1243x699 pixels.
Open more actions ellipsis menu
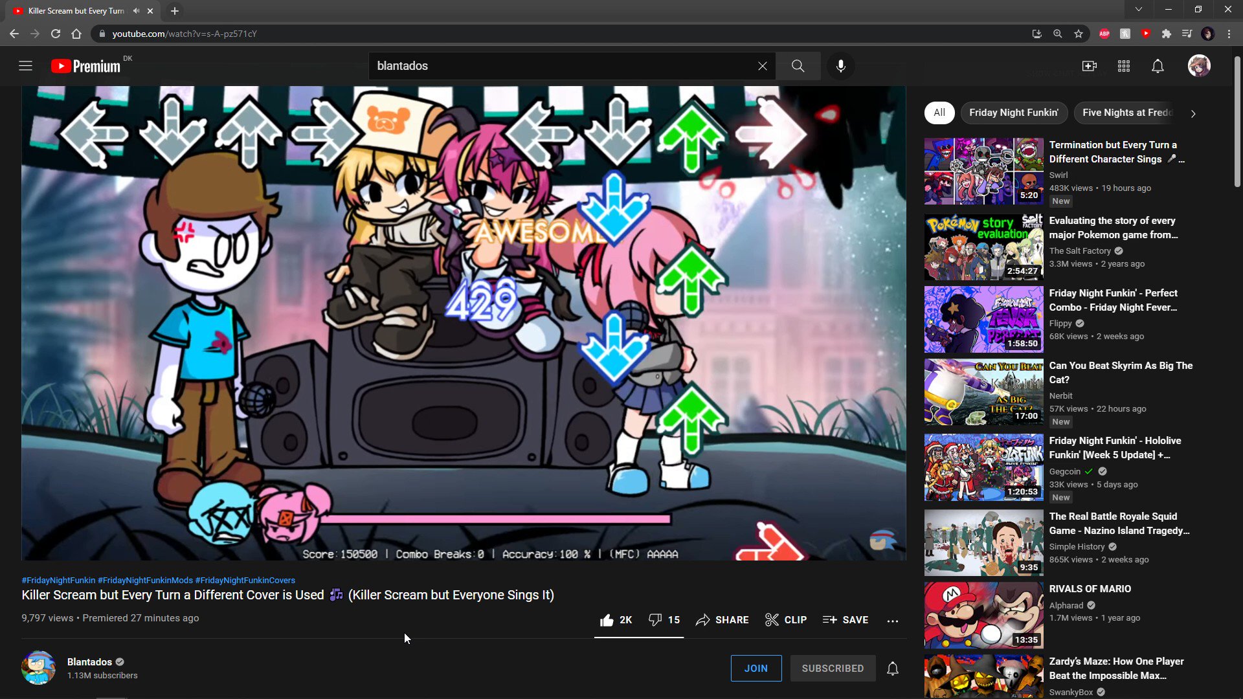[892, 621]
